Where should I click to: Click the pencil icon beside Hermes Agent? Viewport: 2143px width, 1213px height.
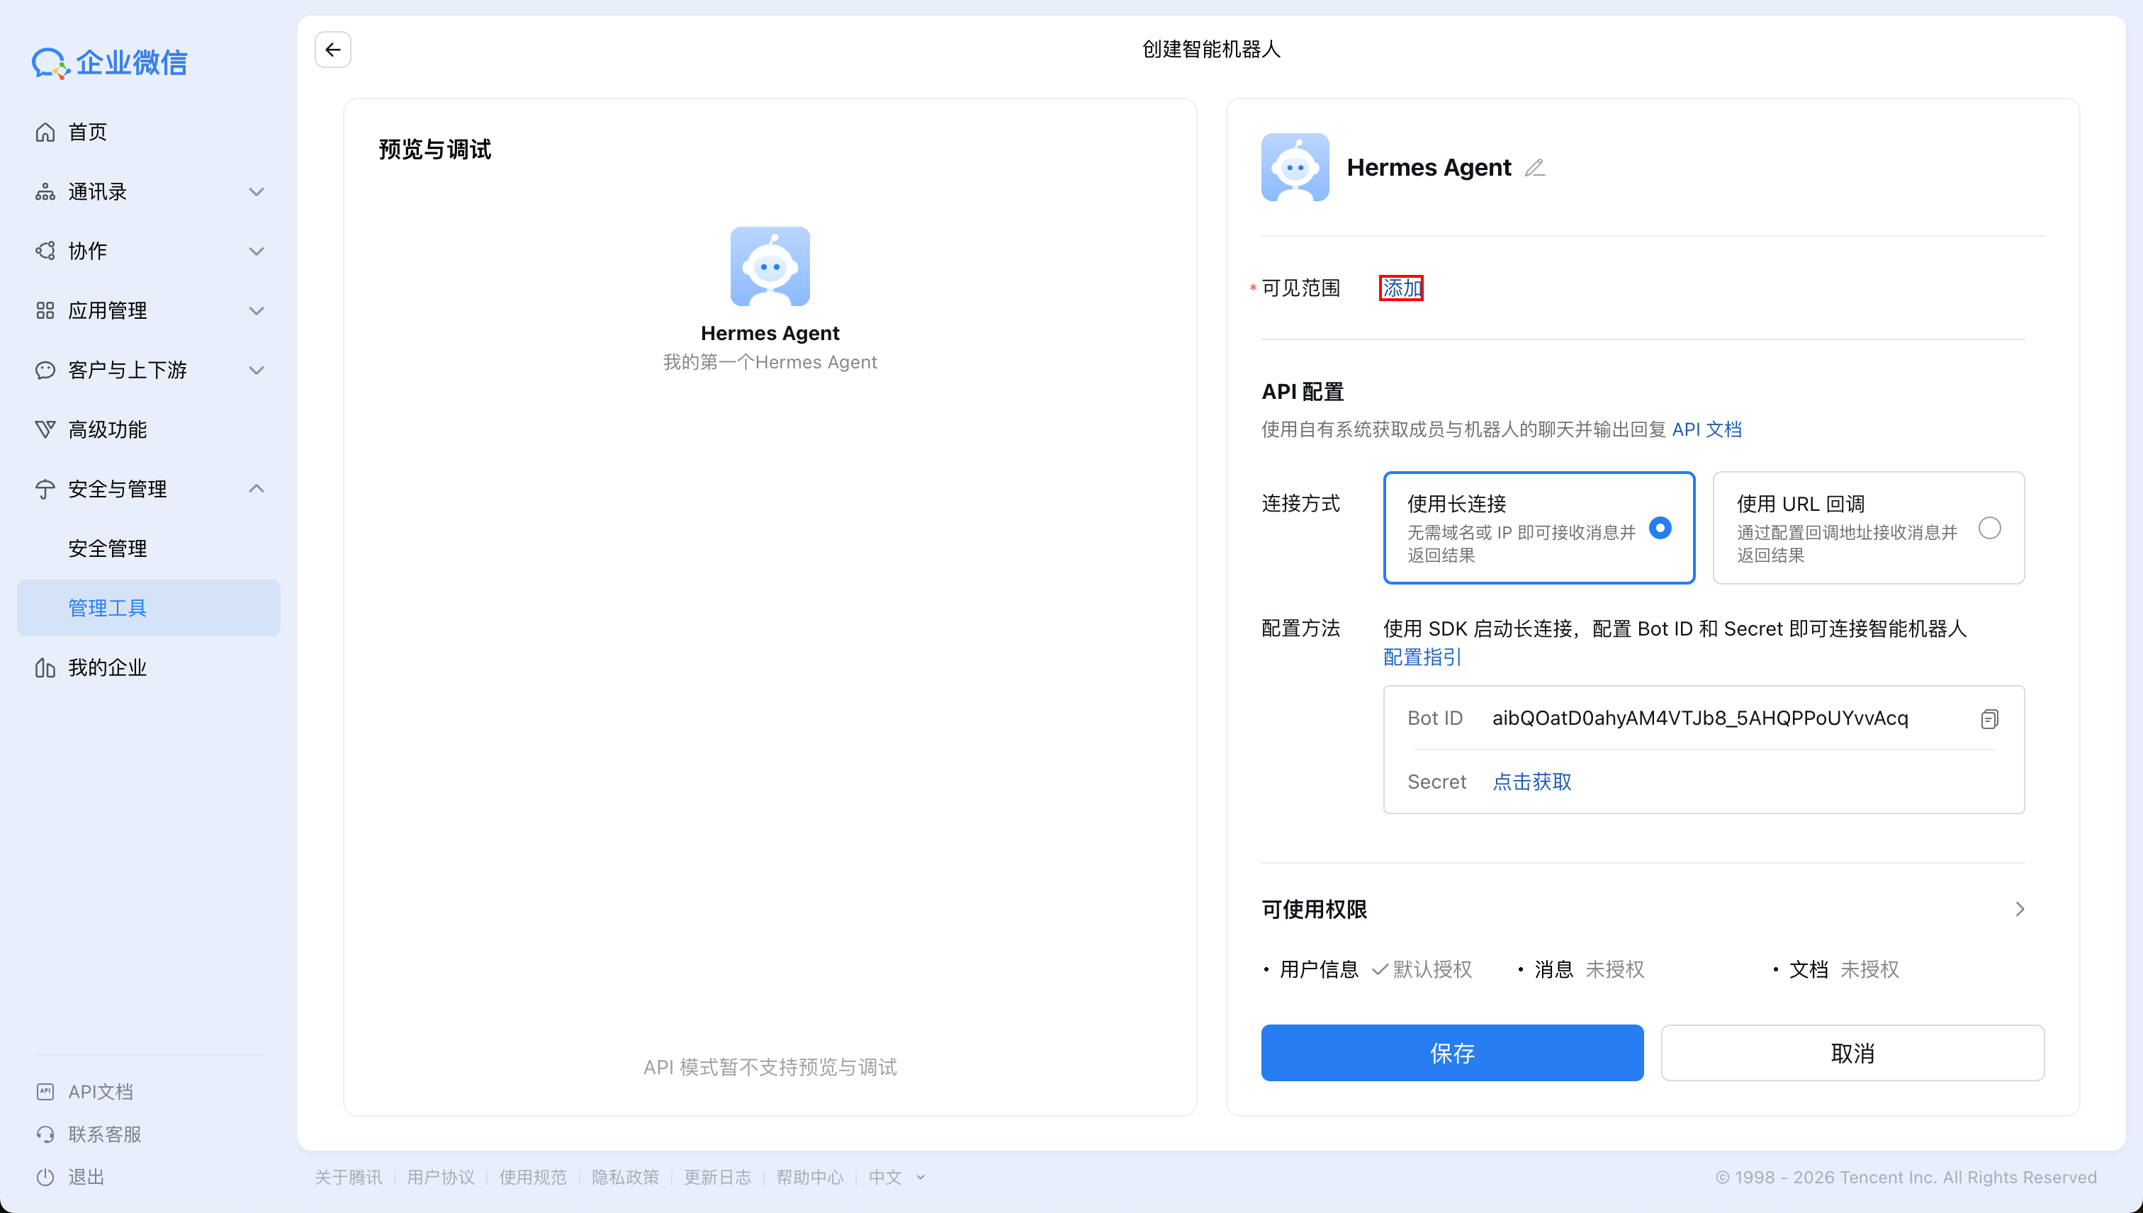pyautogui.click(x=1536, y=167)
